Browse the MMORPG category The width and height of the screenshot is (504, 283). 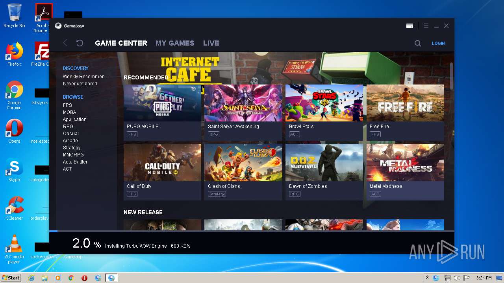tap(73, 155)
